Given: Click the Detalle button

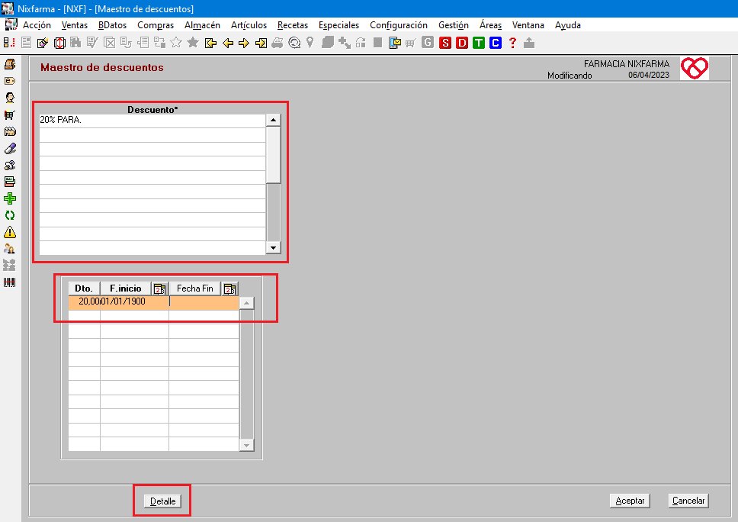Looking at the screenshot, I should coord(162,501).
